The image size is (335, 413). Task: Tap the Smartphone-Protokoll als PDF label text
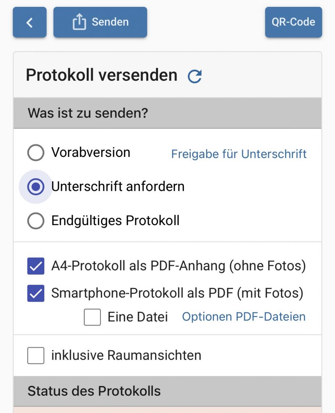click(177, 294)
